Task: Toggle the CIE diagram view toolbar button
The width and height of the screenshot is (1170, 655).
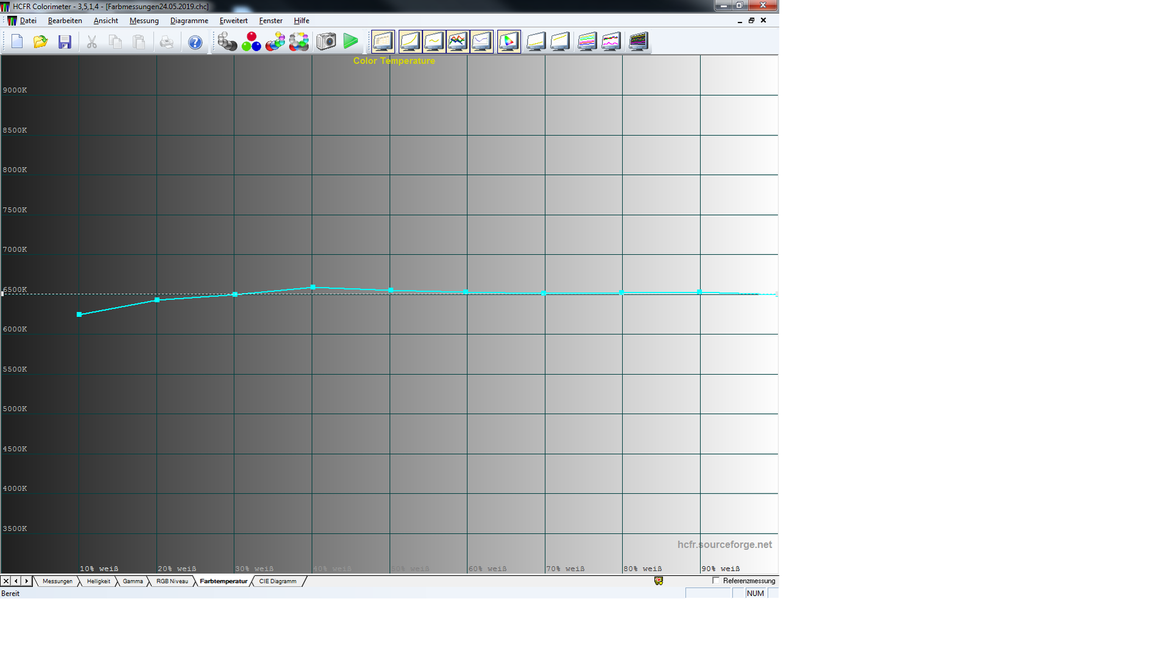Action: point(509,42)
